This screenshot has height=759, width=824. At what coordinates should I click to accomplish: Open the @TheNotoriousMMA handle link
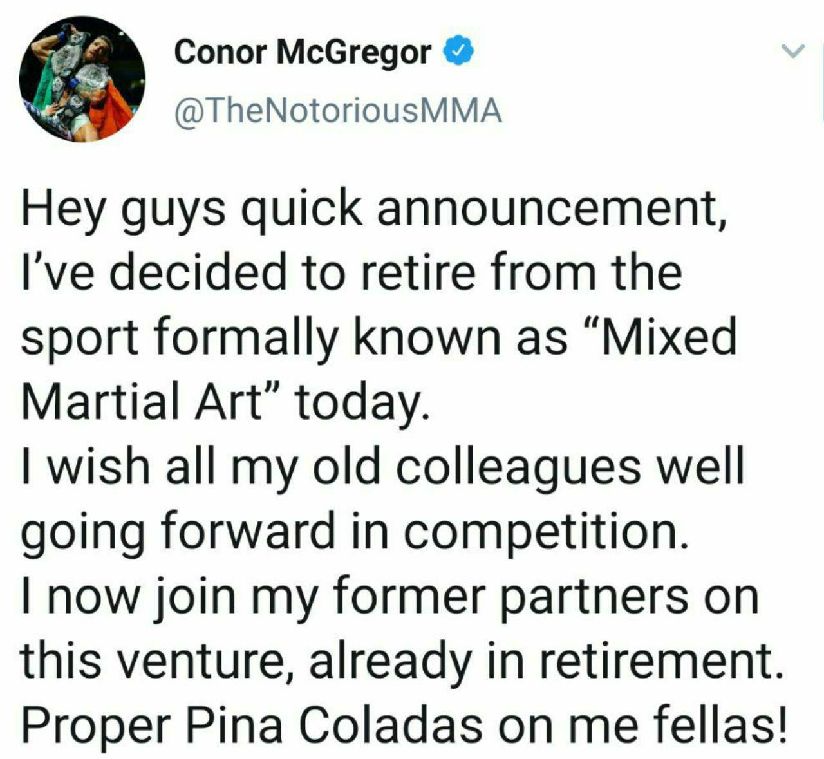[x=337, y=111]
